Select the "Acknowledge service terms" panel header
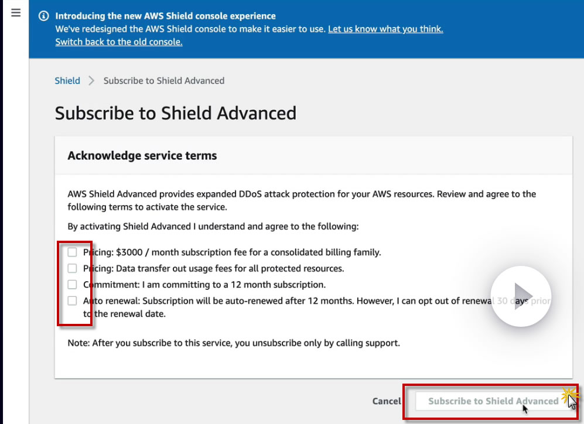 [142, 156]
